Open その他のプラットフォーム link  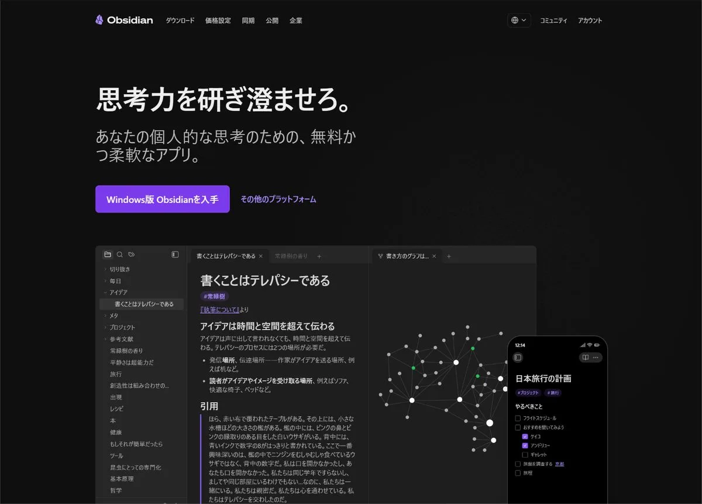(278, 199)
